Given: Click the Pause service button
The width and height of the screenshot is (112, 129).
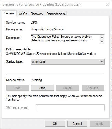Looking at the screenshot, I should click(x=68, y=88).
